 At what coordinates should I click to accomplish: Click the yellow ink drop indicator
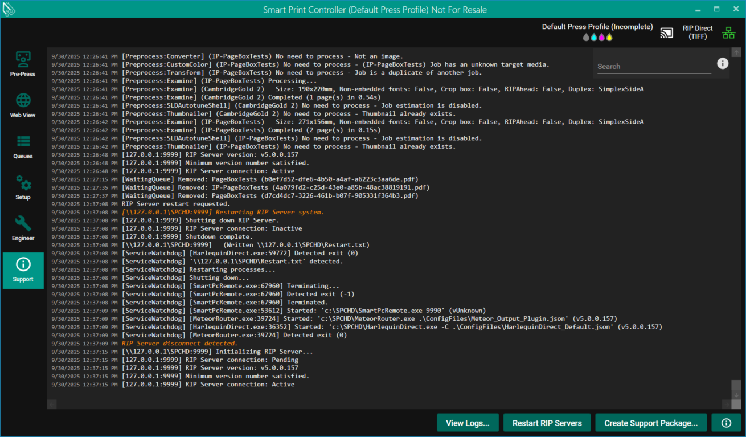tap(609, 38)
